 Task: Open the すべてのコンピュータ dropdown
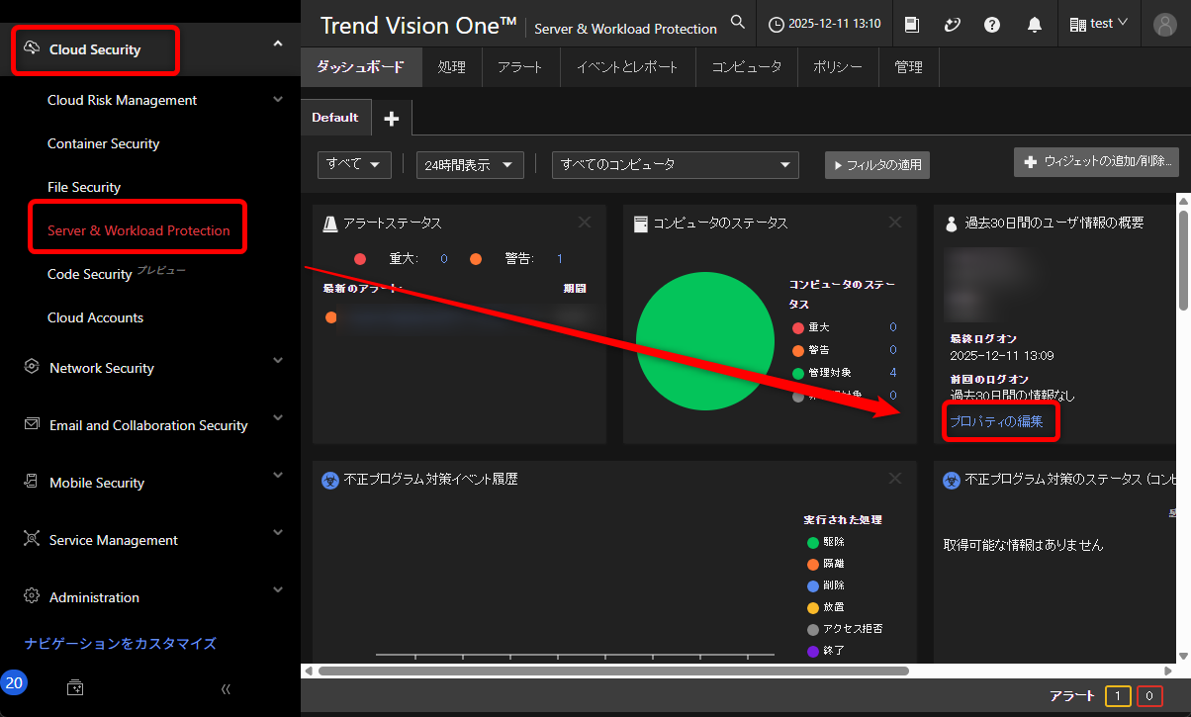tap(676, 165)
